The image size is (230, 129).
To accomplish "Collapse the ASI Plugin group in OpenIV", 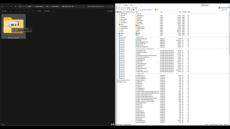I will [227, 49].
